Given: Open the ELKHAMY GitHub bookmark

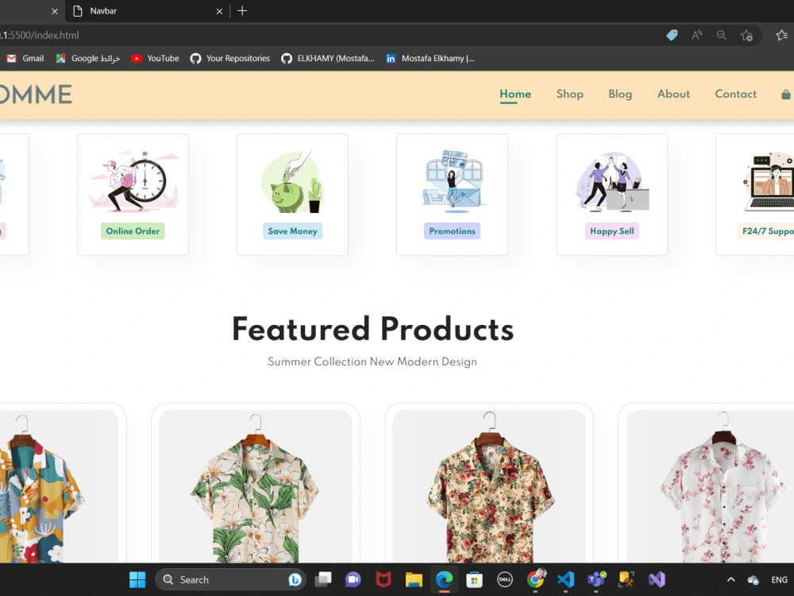Looking at the screenshot, I should (328, 58).
